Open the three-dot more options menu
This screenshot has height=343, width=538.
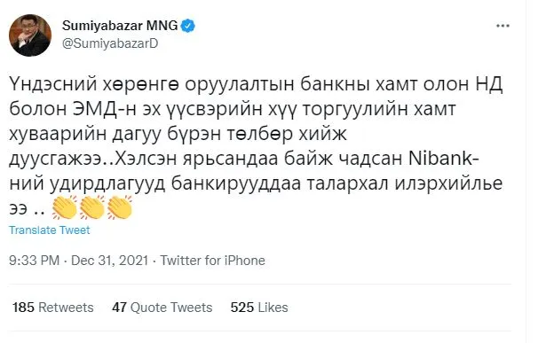502,26
